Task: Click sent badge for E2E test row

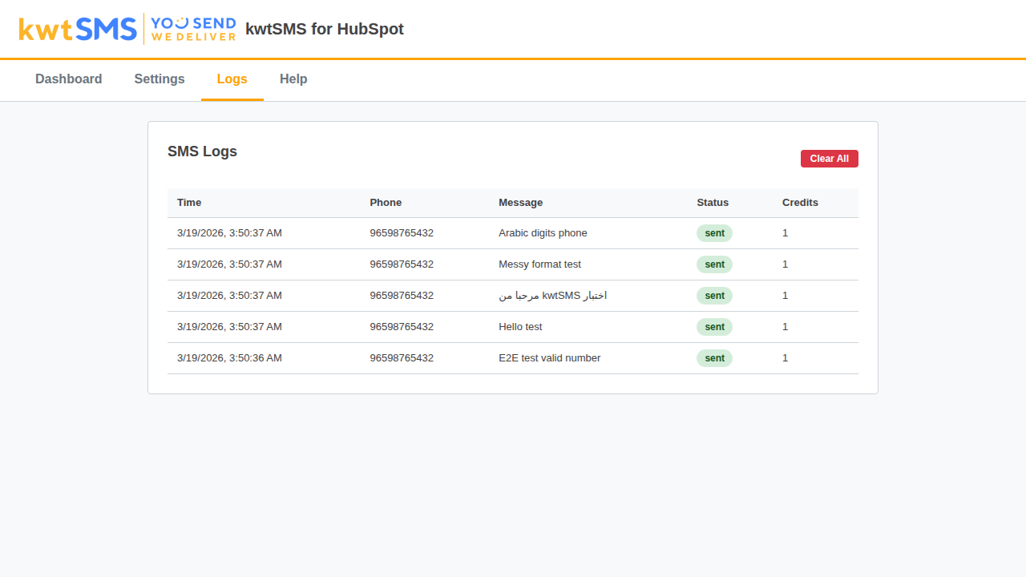Action: click(714, 358)
